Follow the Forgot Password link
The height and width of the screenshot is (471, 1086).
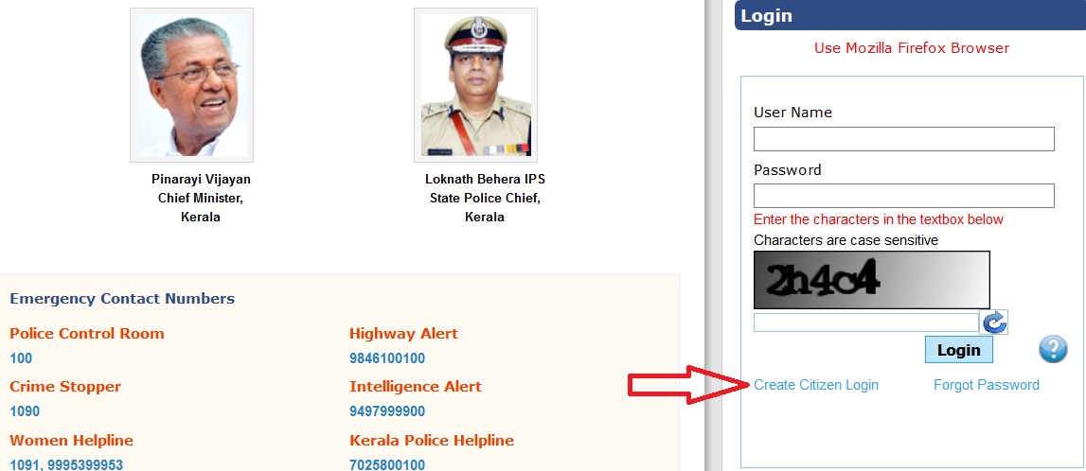pos(987,385)
